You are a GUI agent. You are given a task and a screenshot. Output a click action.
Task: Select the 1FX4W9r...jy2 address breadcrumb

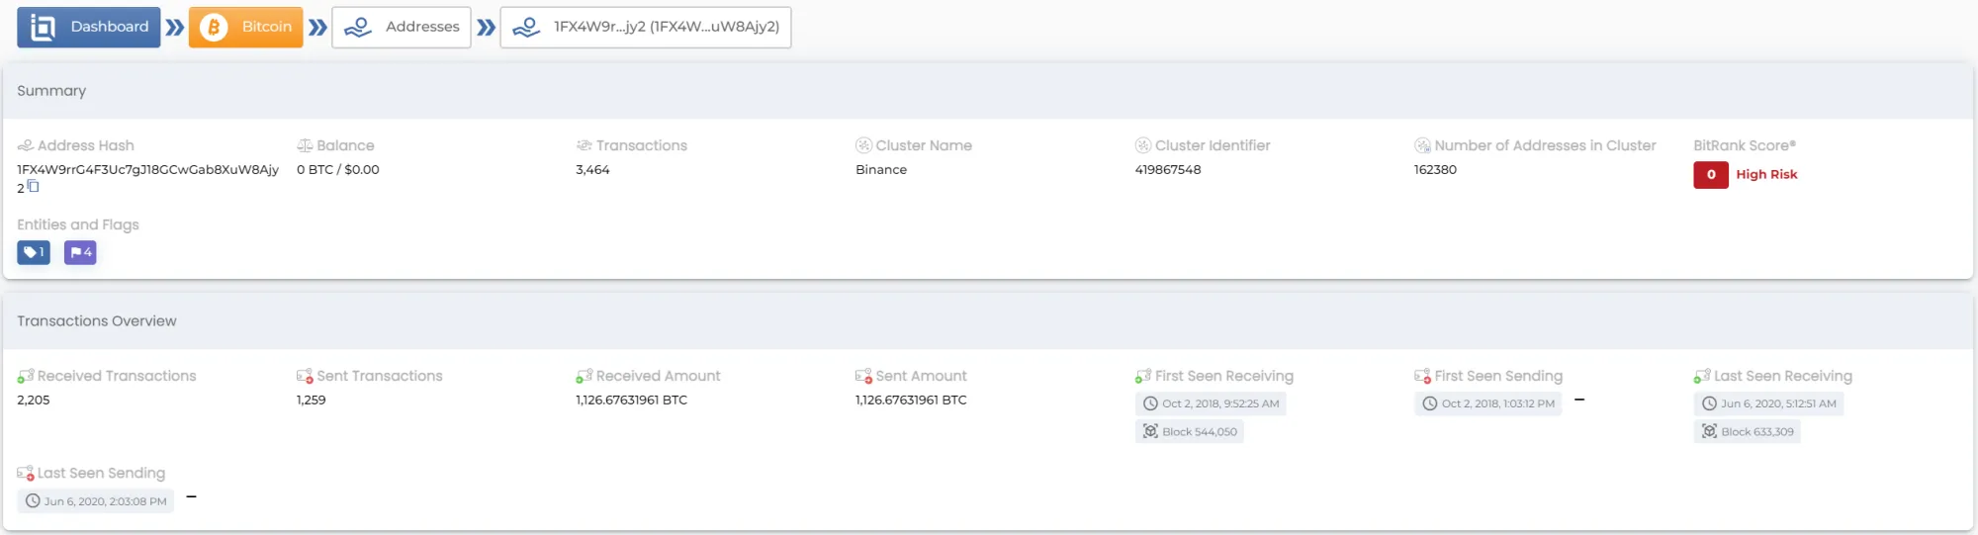click(x=646, y=27)
